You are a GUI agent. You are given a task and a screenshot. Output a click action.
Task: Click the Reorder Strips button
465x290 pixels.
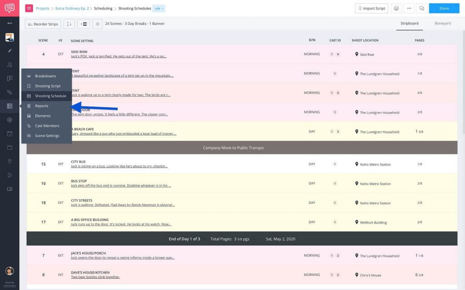pos(43,24)
